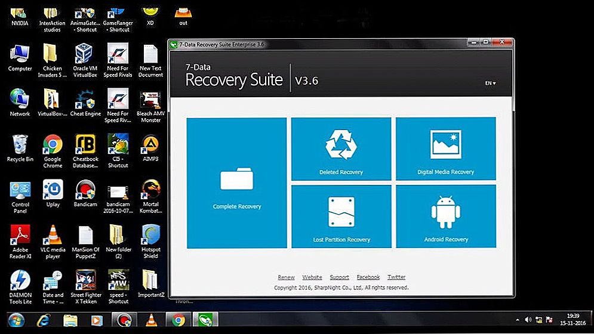Select the Chicken Invaders 5 folder
This screenshot has width=594, height=334.
click(53, 61)
